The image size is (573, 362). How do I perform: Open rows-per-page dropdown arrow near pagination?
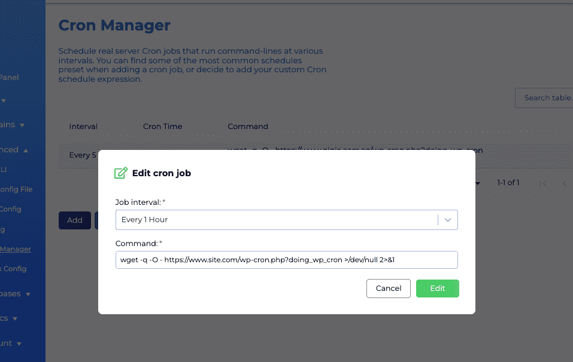point(478,183)
